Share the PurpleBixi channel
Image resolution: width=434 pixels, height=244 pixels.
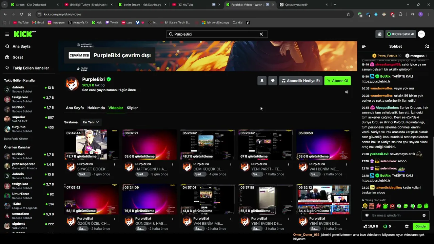(346, 92)
